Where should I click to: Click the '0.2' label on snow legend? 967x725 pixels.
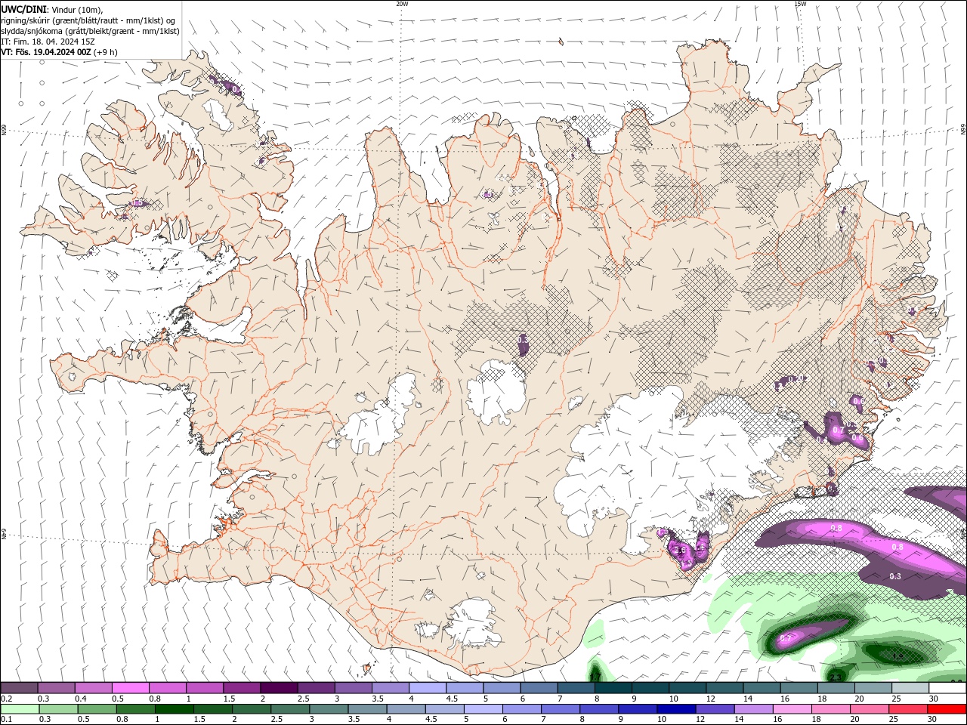(6, 699)
